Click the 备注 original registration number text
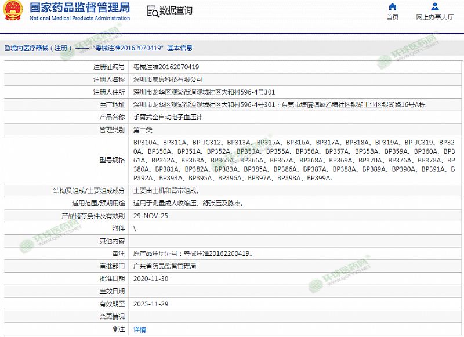 [193, 253]
